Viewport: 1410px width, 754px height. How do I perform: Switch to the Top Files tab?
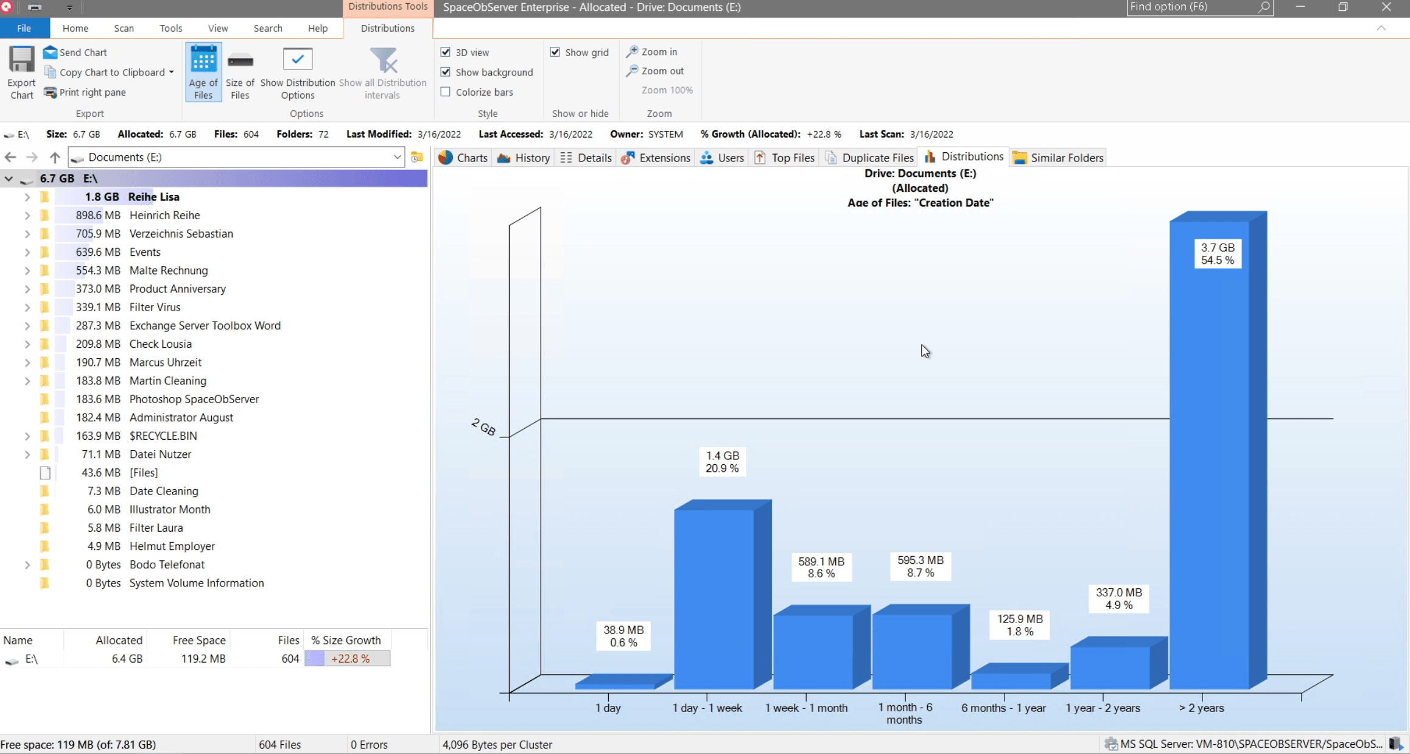click(x=785, y=158)
